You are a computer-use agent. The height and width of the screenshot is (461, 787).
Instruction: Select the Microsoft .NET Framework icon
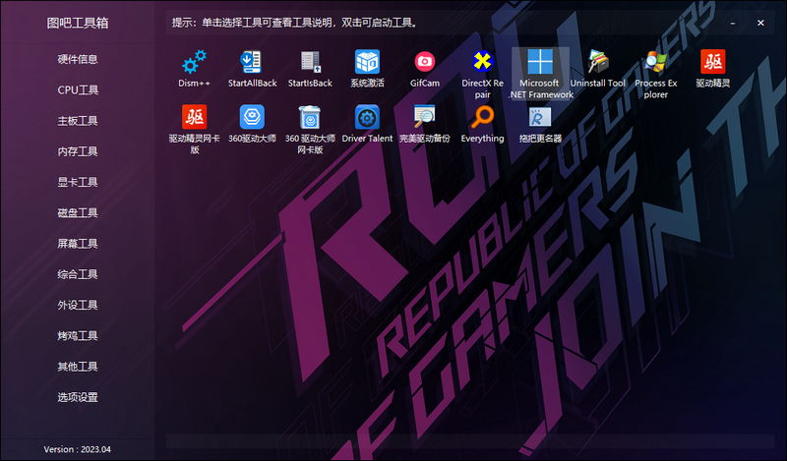click(540, 62)
